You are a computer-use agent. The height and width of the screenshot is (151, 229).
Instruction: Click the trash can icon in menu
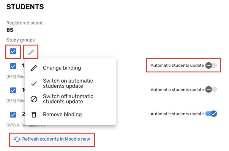[34, 114]
